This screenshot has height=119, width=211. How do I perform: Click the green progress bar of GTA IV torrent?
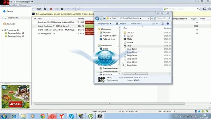(x=89, y=26)
